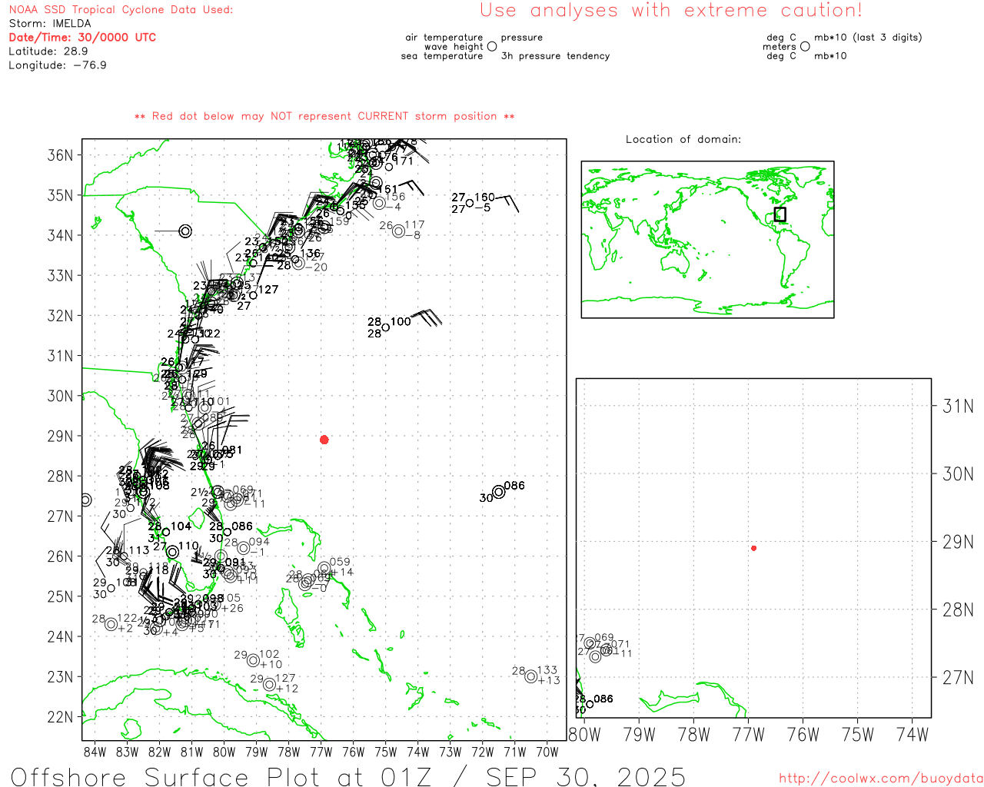The image size is (984, 787).
Task: Click the 'Location of domain:' caption
Action: pyautogui.click(x=683, y=139)
